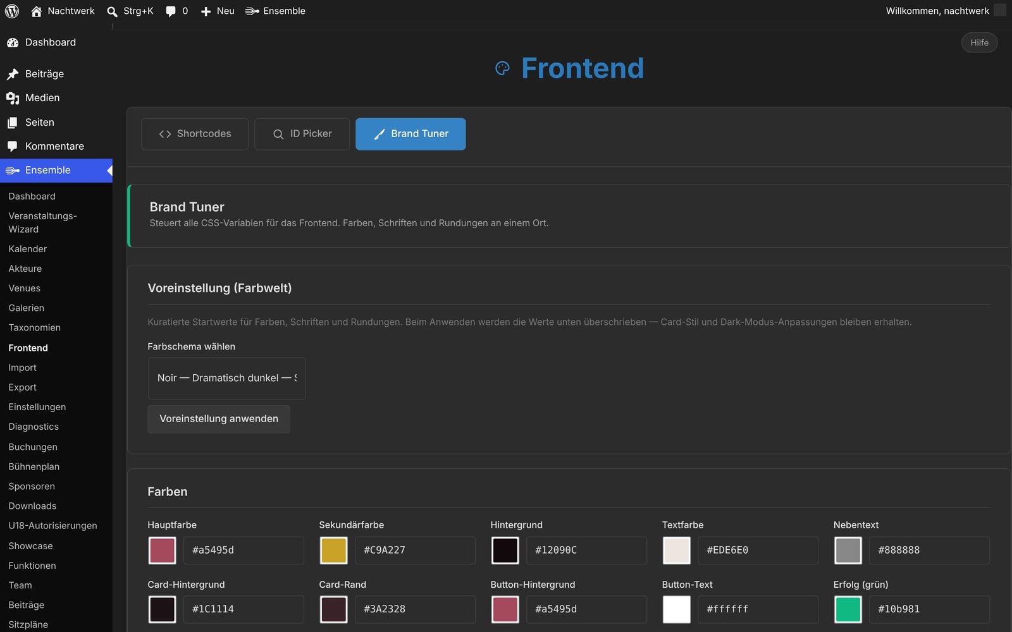The height and width of the screenshot is (632, 1012).
Task: Click the WordPress logo icon
Action: tap(12, 11)
